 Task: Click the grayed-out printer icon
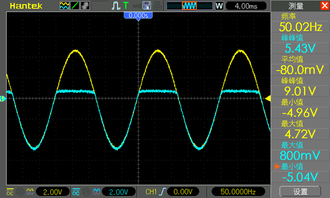point(157,6)
